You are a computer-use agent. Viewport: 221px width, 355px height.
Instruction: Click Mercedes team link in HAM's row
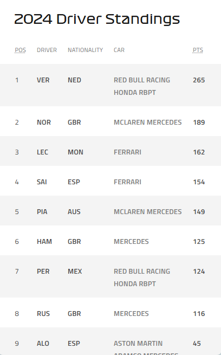(131, 242)
